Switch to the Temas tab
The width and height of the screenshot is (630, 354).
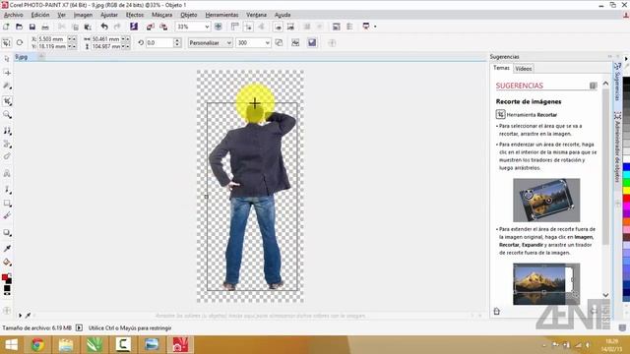[x=501, y=68]
